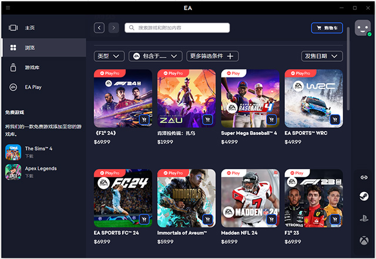Click the library icon beside 游戏库
Image resolution: width=376 pixels, height=259 pixels.
(13, 68)
